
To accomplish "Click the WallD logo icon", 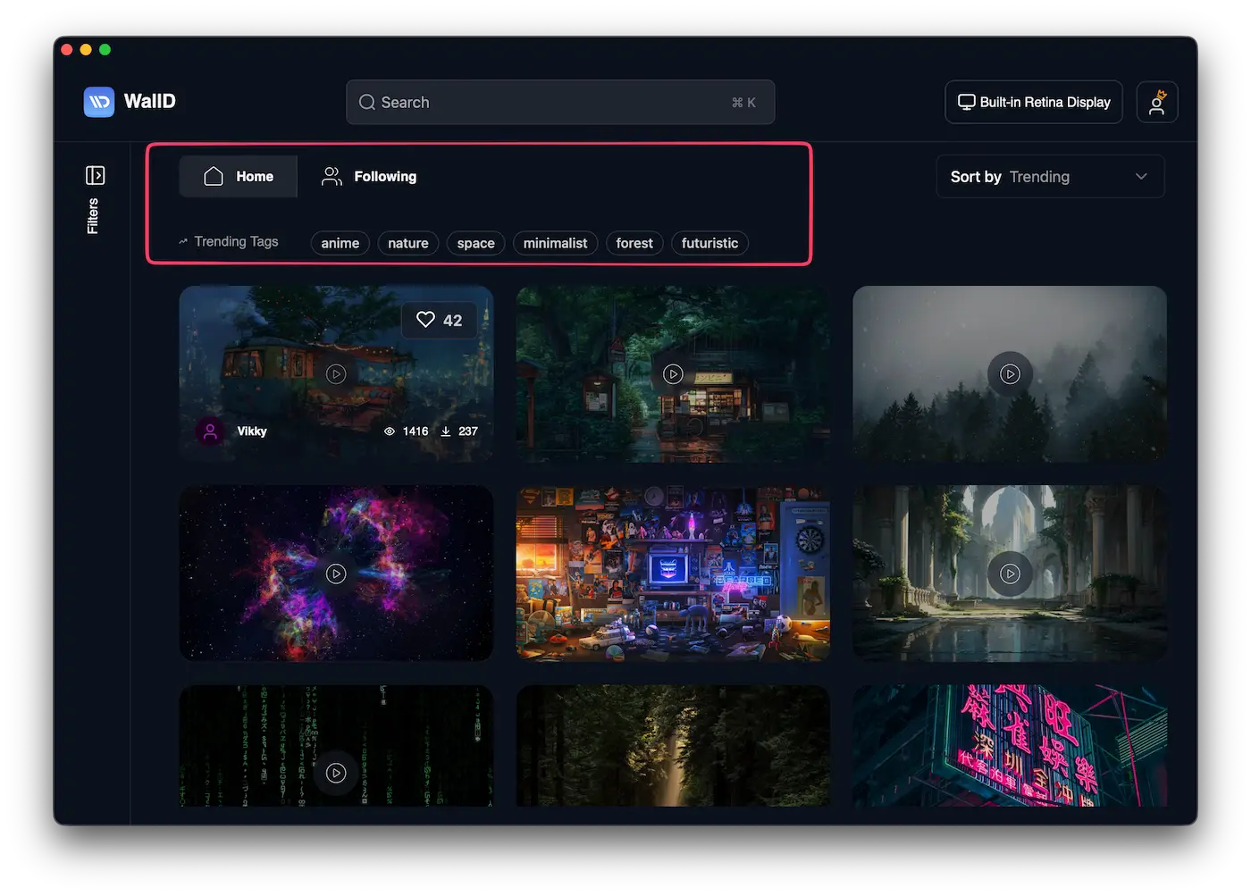I will click(99, 102).
